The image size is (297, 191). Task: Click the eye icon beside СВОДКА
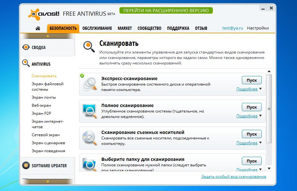pyautogui.click(x=26, y=47)
